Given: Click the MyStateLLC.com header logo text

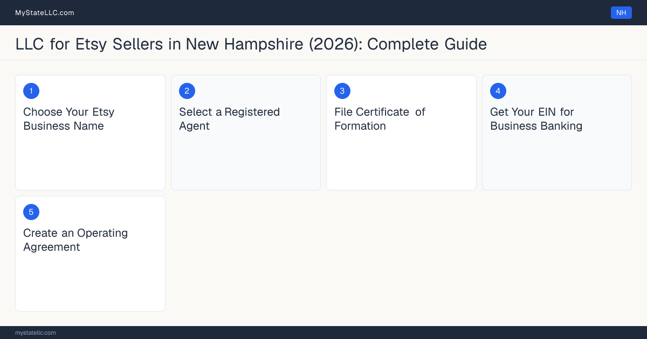Looking at the screenshot, I should pyautogui.click(x=45, y=12).
